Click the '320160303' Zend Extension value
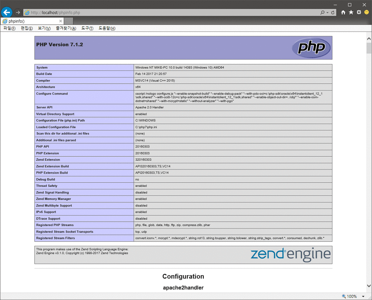Image resolution: width=372 pixels, height=300 pixels. tap(143, 160)
